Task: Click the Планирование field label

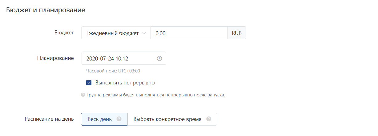Action: [x=55, y=58]
